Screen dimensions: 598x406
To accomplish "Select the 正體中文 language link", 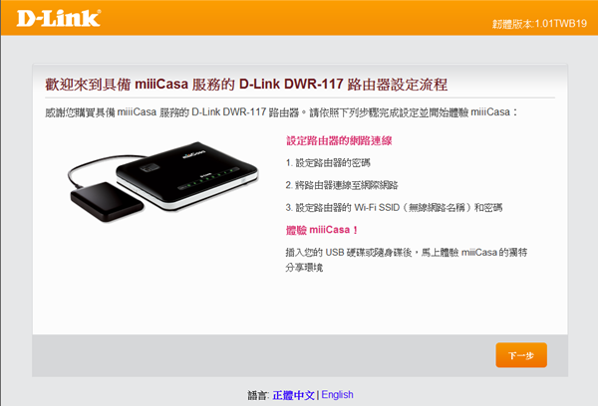I will tap(293, 395).
